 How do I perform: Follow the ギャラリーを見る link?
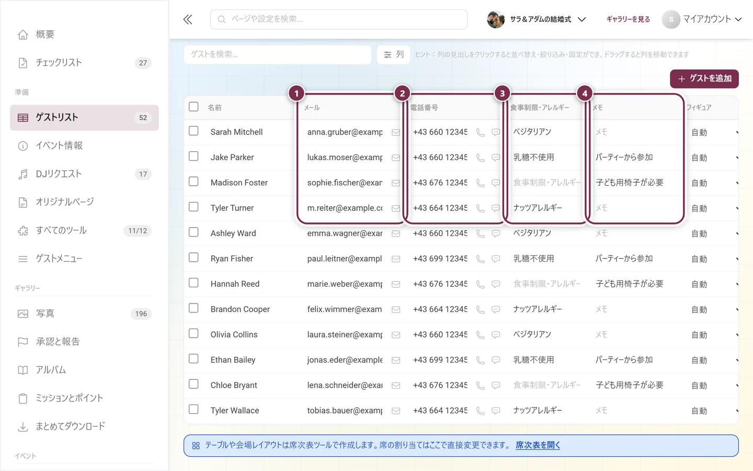click(x=628, y=19)
